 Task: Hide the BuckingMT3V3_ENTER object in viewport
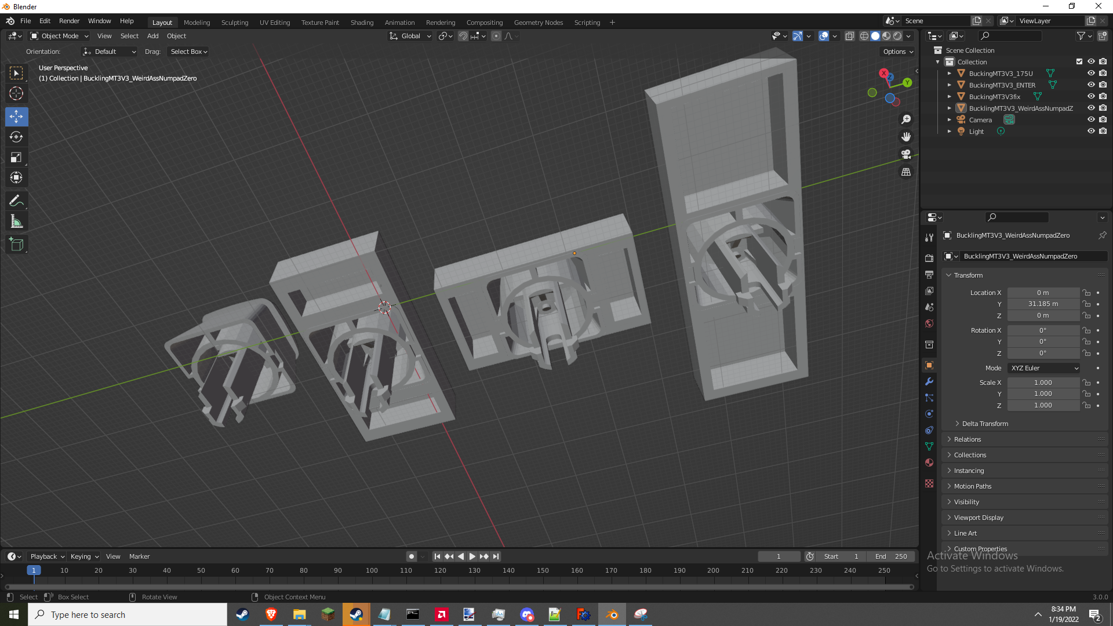click(x=1091, y=85)
